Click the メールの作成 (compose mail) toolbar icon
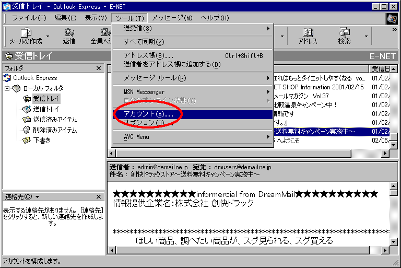Image resolution: width=401 pixels, height=268 pixels. tap(26, 32)
